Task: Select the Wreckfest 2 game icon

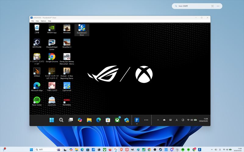Action: [67, 43]
